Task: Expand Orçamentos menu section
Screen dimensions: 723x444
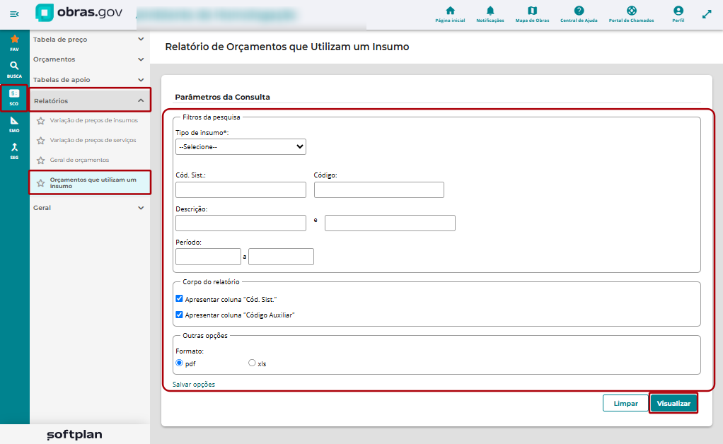Action: coord(88,59)
